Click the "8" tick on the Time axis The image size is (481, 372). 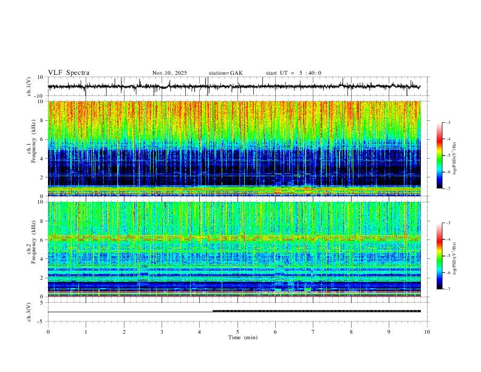point(351,332)
